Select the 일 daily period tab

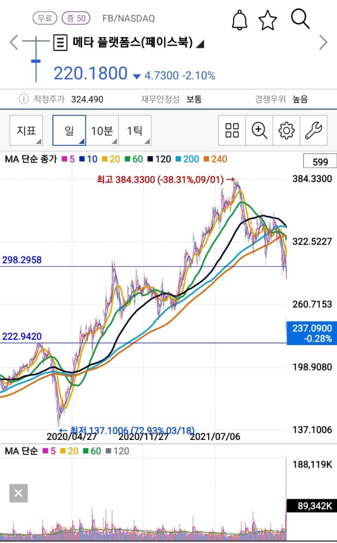pos(69,130)
